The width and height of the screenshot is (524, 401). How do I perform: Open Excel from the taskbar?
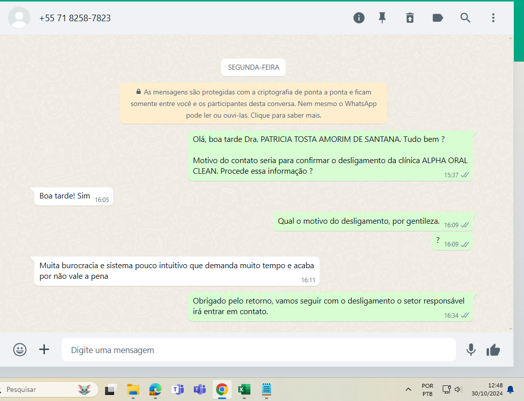(244, 389)
